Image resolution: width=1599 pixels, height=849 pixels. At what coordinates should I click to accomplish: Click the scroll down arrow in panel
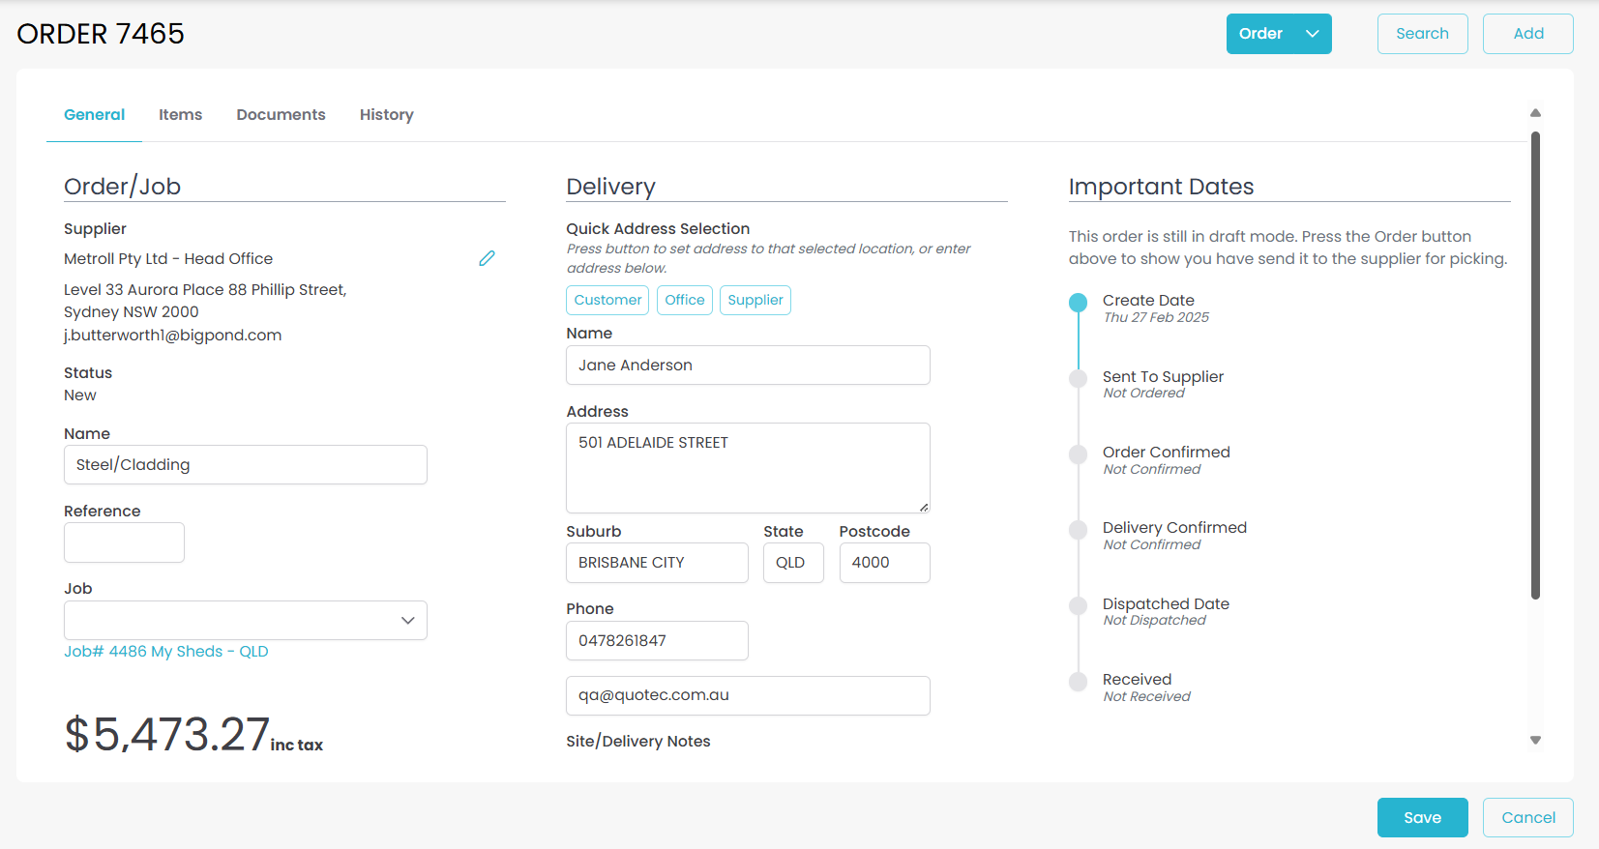[x=1535, y=741]
